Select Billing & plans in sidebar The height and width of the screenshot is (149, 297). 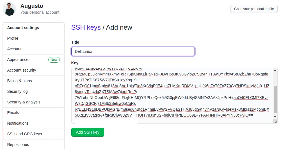[x=33, y=81]
